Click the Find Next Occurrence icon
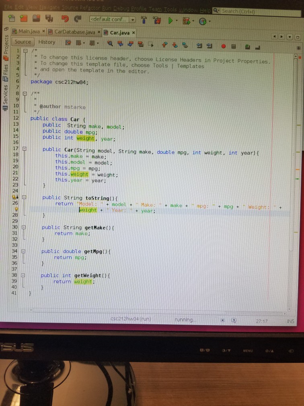 (x=130, y=44)
